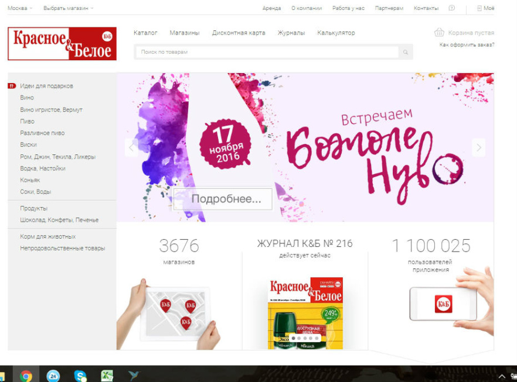Go to previous banner slide
Image resolution: width=517 pixels, height=382 pixels.
pyautogui.click(x=131, y=147)
